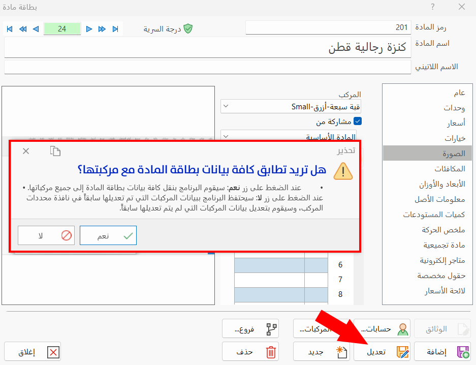Click the حذف (delete) button
Image resolution: width=476 pixels, height=365 pixels.
250,352
